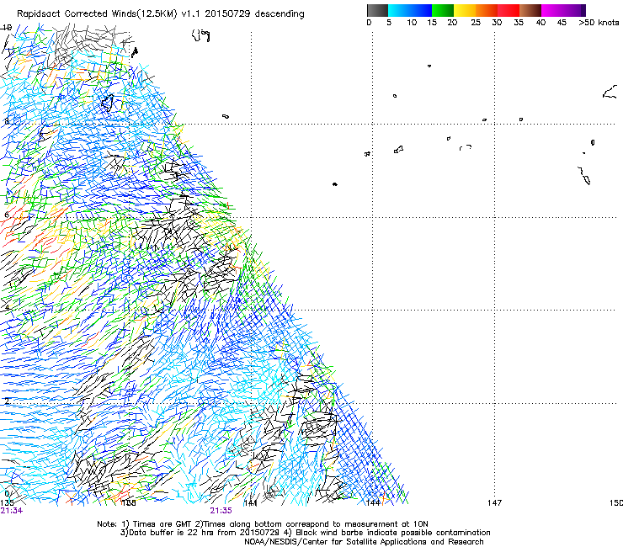
Task: Pick the brown 35-40 knots color band
Action: 530,10
